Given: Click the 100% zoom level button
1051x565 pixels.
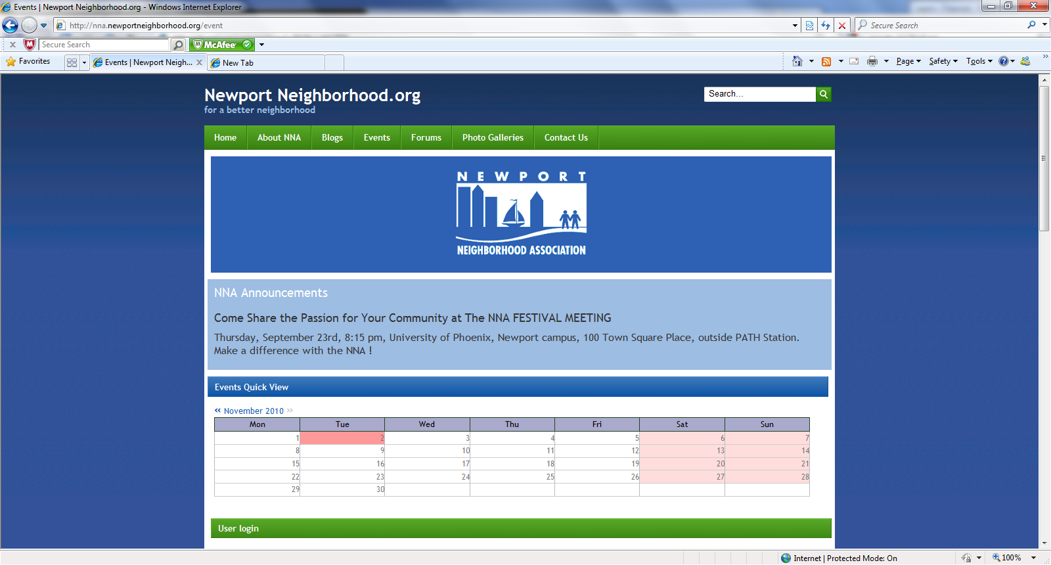Looking at the screenshot, I should click(x=1007, y=558).
